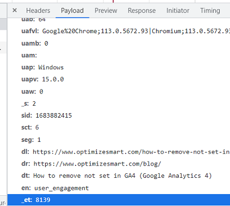Select the sct: 6 row

tap(119, 127)
